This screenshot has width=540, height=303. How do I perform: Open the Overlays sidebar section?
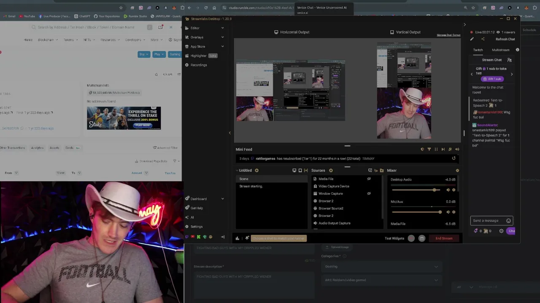click(197, 37)
